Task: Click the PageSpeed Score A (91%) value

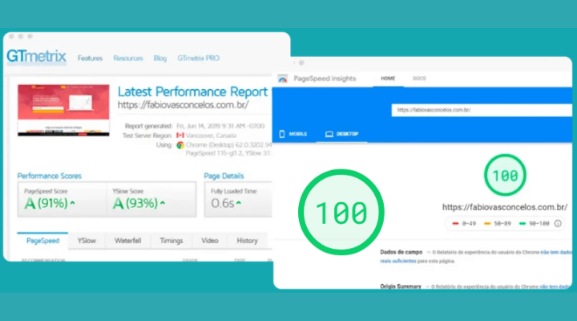Action: [x=46, y=203]
